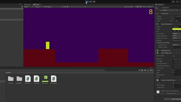Image resolution: width=181 pixels, height=102 pixels.
Task: Open the Game view mode dropdown
Action: click(29, 7)
